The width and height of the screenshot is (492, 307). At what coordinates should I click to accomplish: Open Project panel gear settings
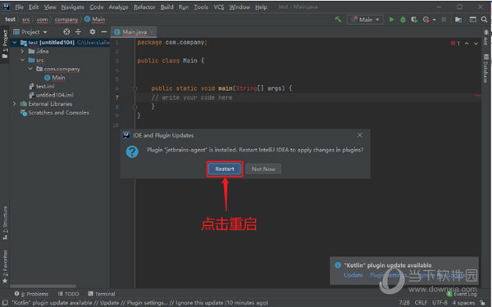92,32
